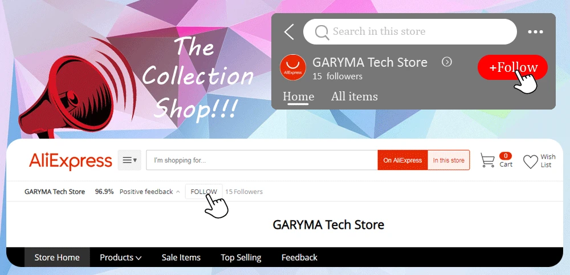570x275 pixels.
Task: Switch search scope to In this store
Action: [x=449, y=160]
